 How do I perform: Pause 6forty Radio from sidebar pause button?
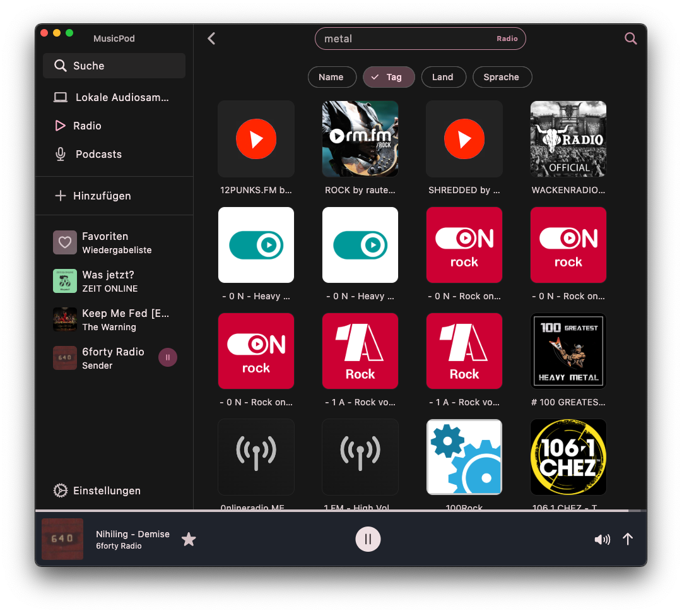pos(167,357)
